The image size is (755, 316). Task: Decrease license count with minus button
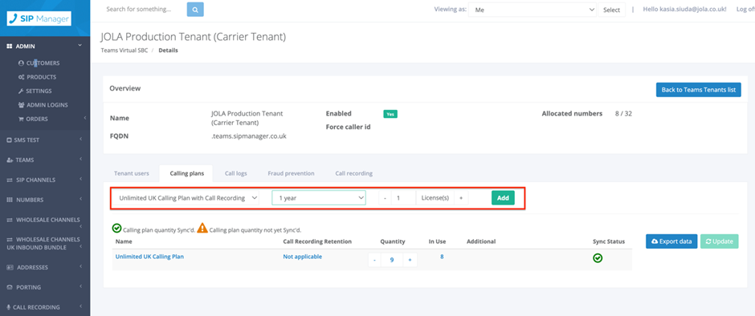point(385,197)
